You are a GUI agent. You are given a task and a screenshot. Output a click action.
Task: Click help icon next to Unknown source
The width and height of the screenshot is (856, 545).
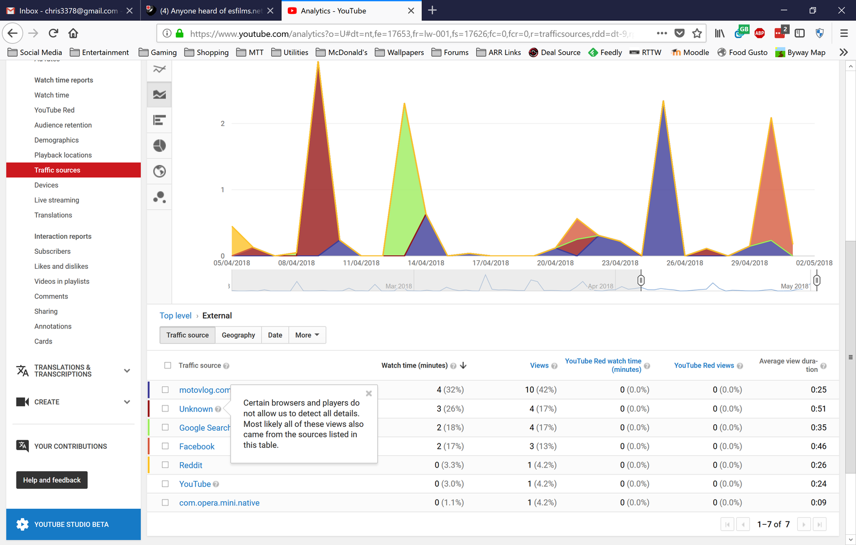point(218,409)
